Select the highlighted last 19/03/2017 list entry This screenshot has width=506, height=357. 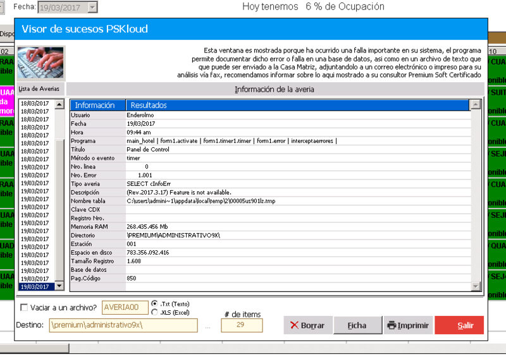(x=37, y=286)
